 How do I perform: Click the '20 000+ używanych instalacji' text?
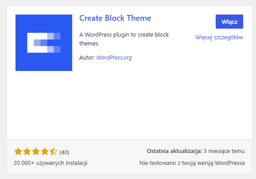(x=50, y=163)
